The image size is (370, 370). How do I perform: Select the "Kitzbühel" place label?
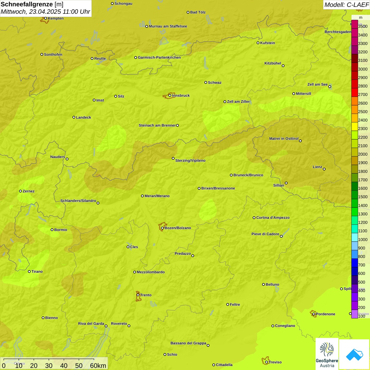273,63
